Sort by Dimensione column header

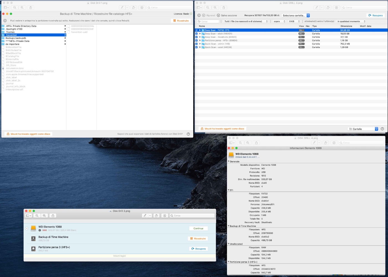(346, 26)
